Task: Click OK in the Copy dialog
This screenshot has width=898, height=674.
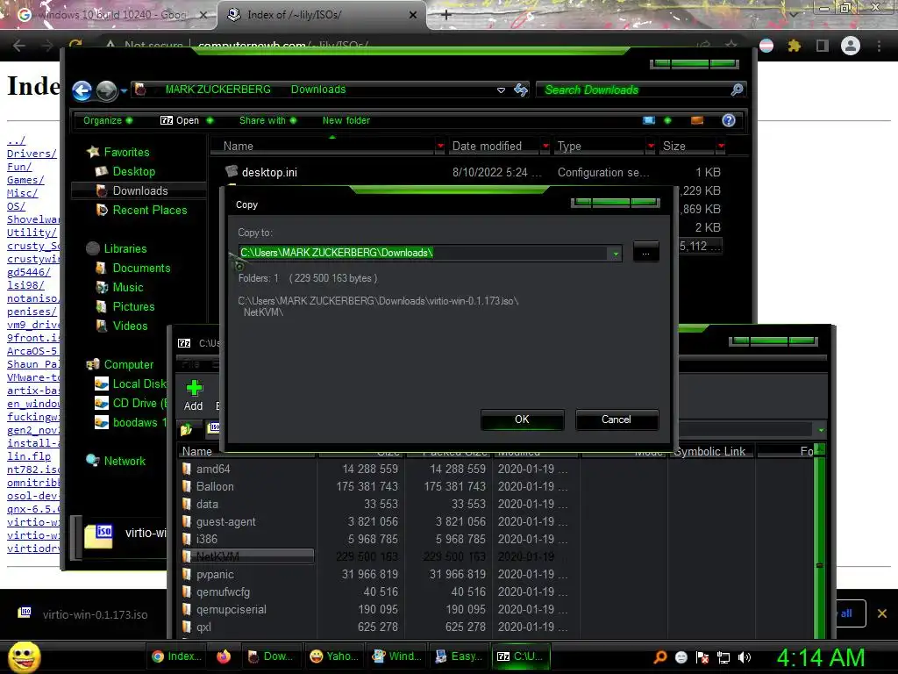Action: [x=523, y=419]
